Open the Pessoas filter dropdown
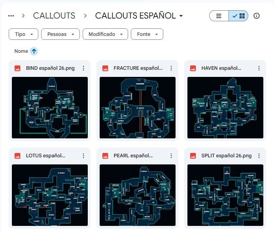Viewport: 274px width, 233px height. coord(60,34)
